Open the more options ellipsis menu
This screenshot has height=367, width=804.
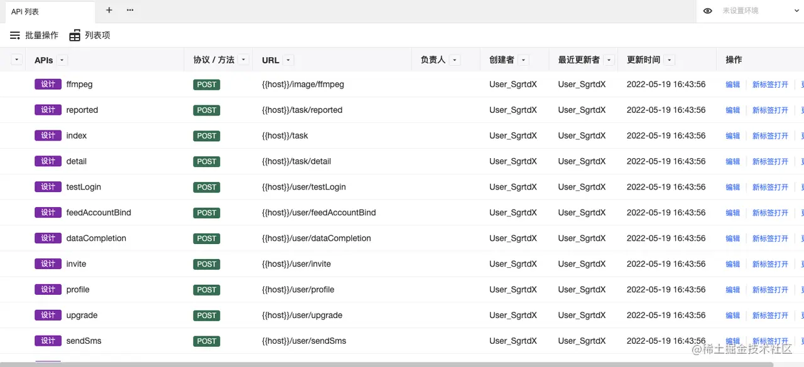click(x=130, y=10)
